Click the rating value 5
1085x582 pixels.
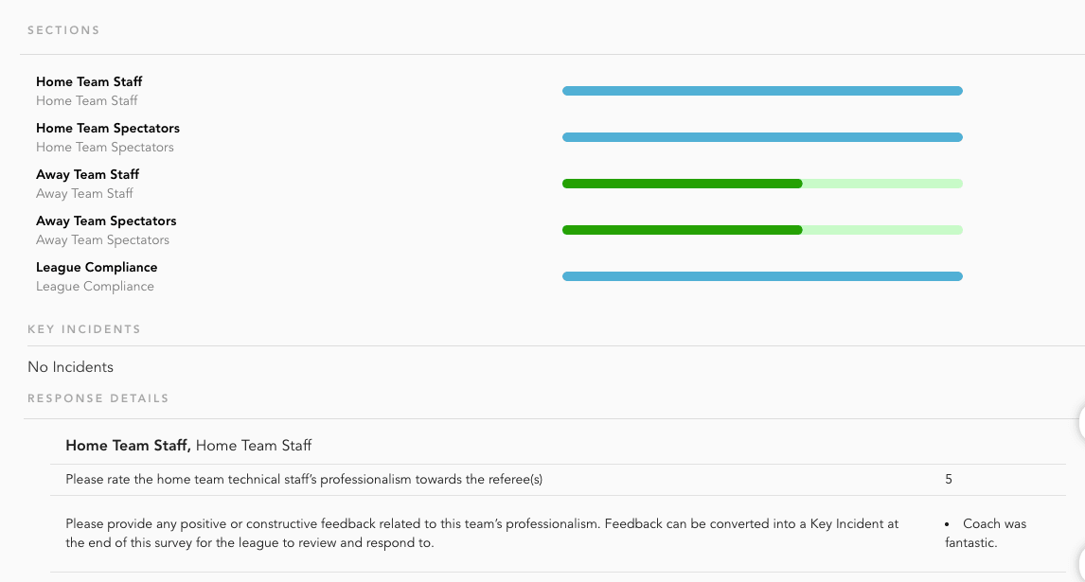[949, 479]
